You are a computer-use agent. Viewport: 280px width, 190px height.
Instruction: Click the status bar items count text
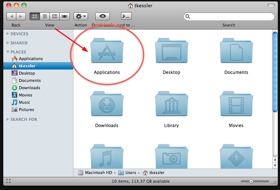pos(141,181)
